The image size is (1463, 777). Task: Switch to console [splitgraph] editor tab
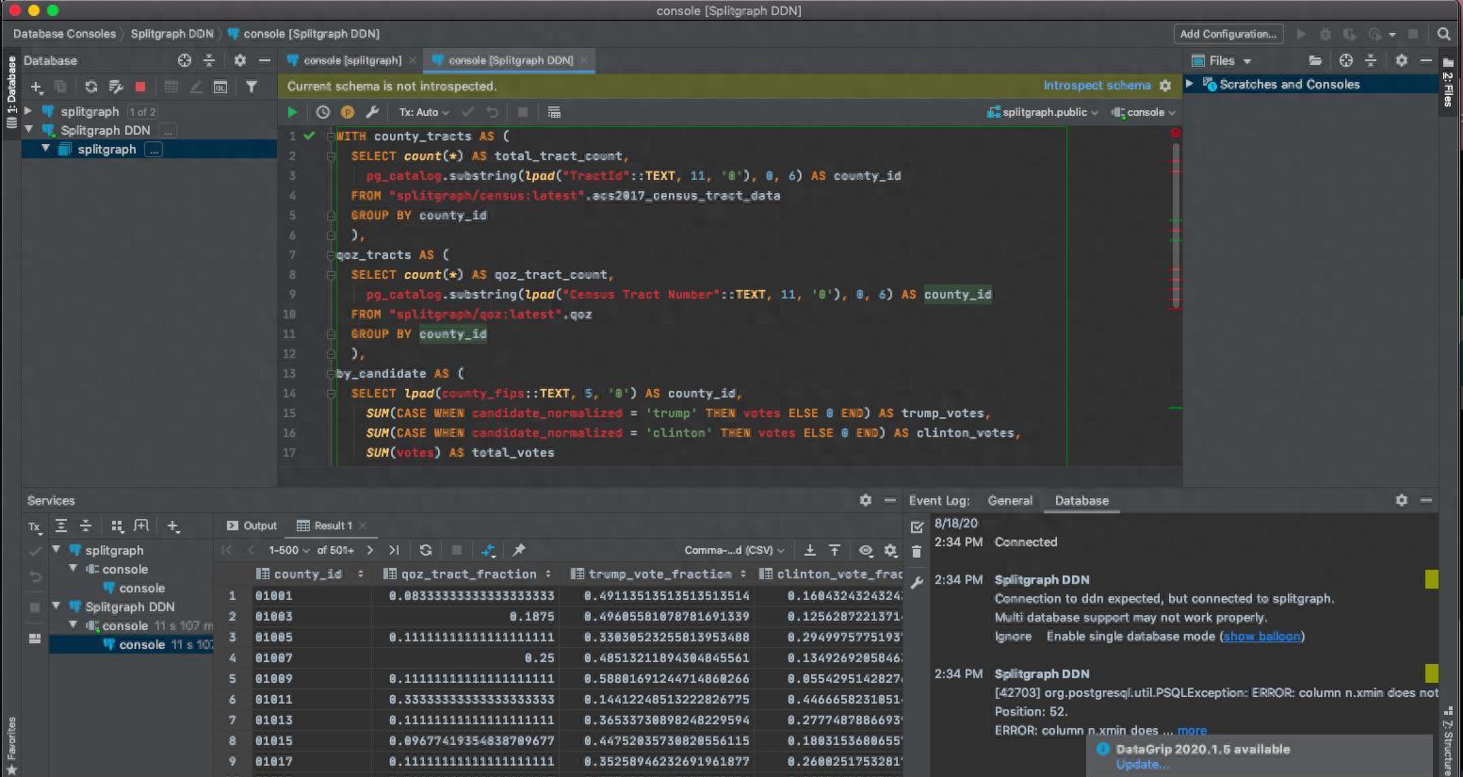point(351,60)
